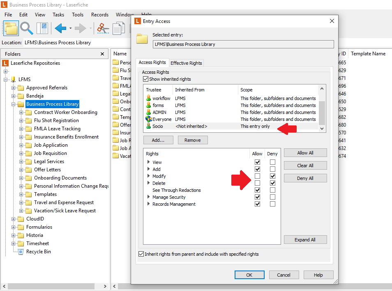Open the Search magnifier tool
The height and width of the screenshot is (291, 392).
26,28
